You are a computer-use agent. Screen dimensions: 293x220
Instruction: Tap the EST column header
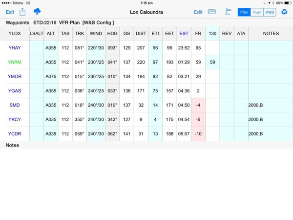pyautogui.click(x=184, y=33)
